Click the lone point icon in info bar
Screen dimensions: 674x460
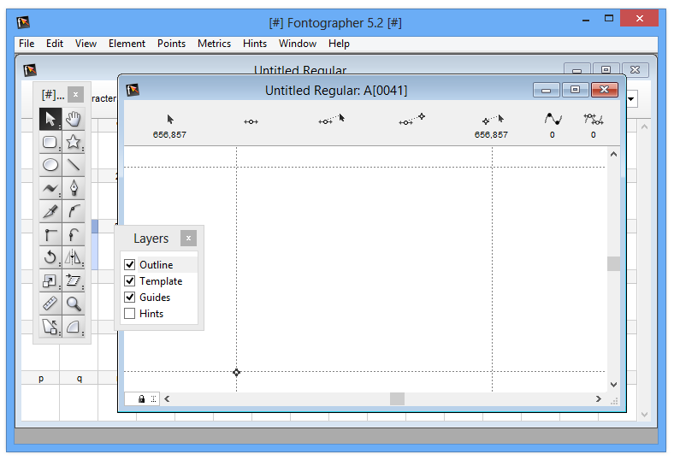251,122
